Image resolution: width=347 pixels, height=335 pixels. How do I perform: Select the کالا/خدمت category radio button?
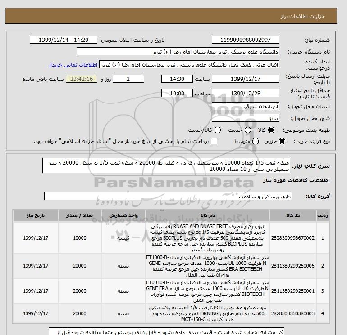pyautogui.click(x=218, y=130)
